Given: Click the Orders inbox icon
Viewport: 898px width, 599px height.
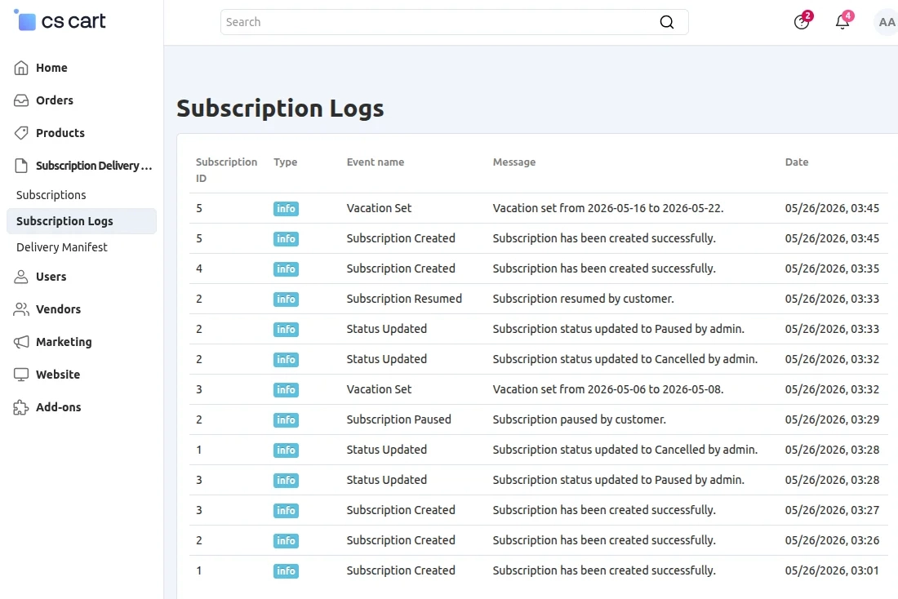Looking at the screenshot, I should [21, 100].
